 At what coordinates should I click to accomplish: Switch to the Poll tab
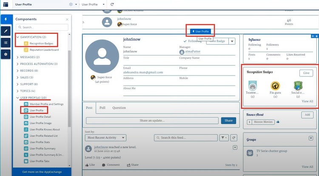103,108
